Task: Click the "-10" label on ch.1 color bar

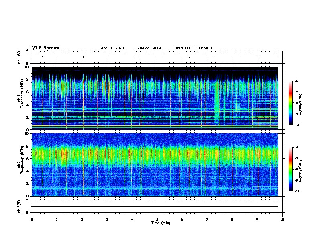Action: 297,125
